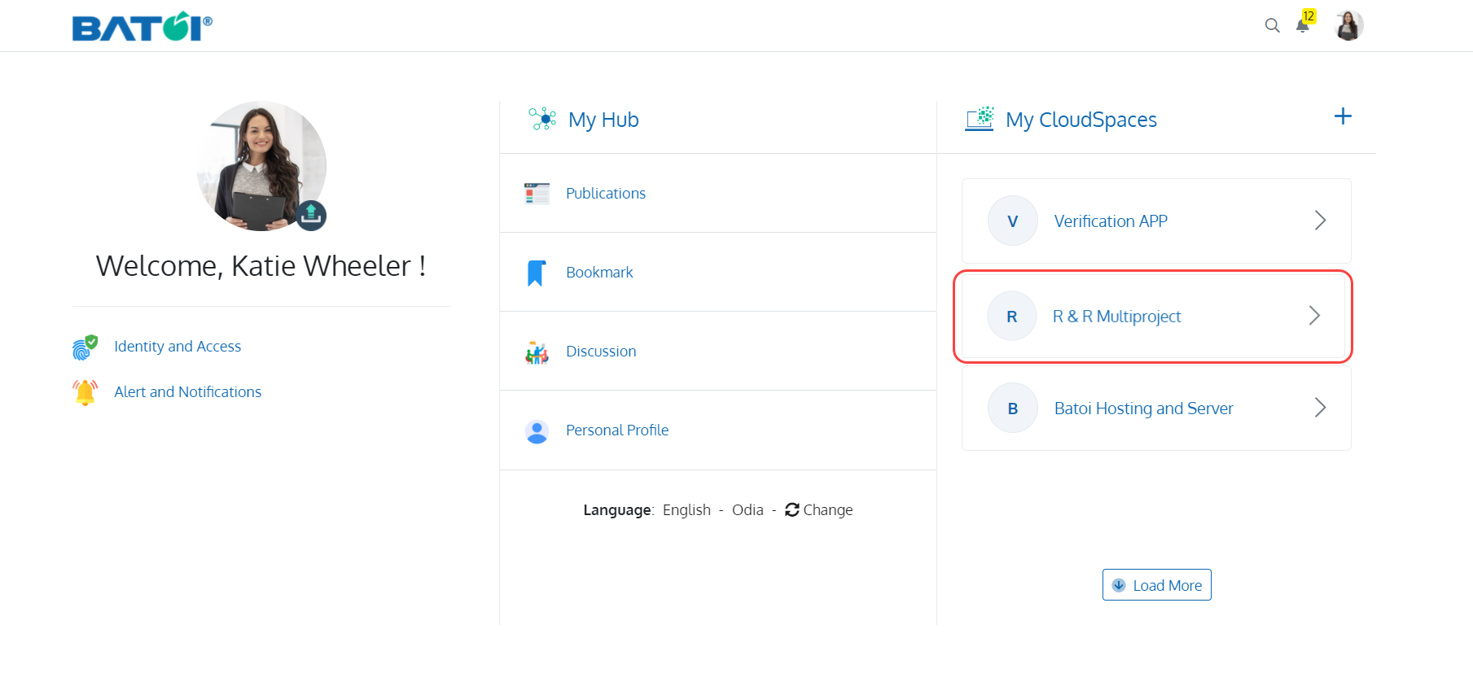Open Alert and Notifications link

point(187,392)
